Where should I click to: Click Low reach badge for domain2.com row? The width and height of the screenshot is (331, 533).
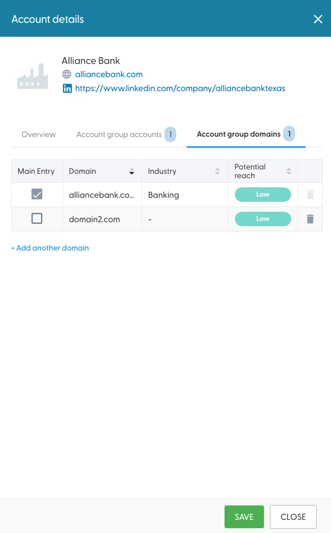click(x=263, y=219)
